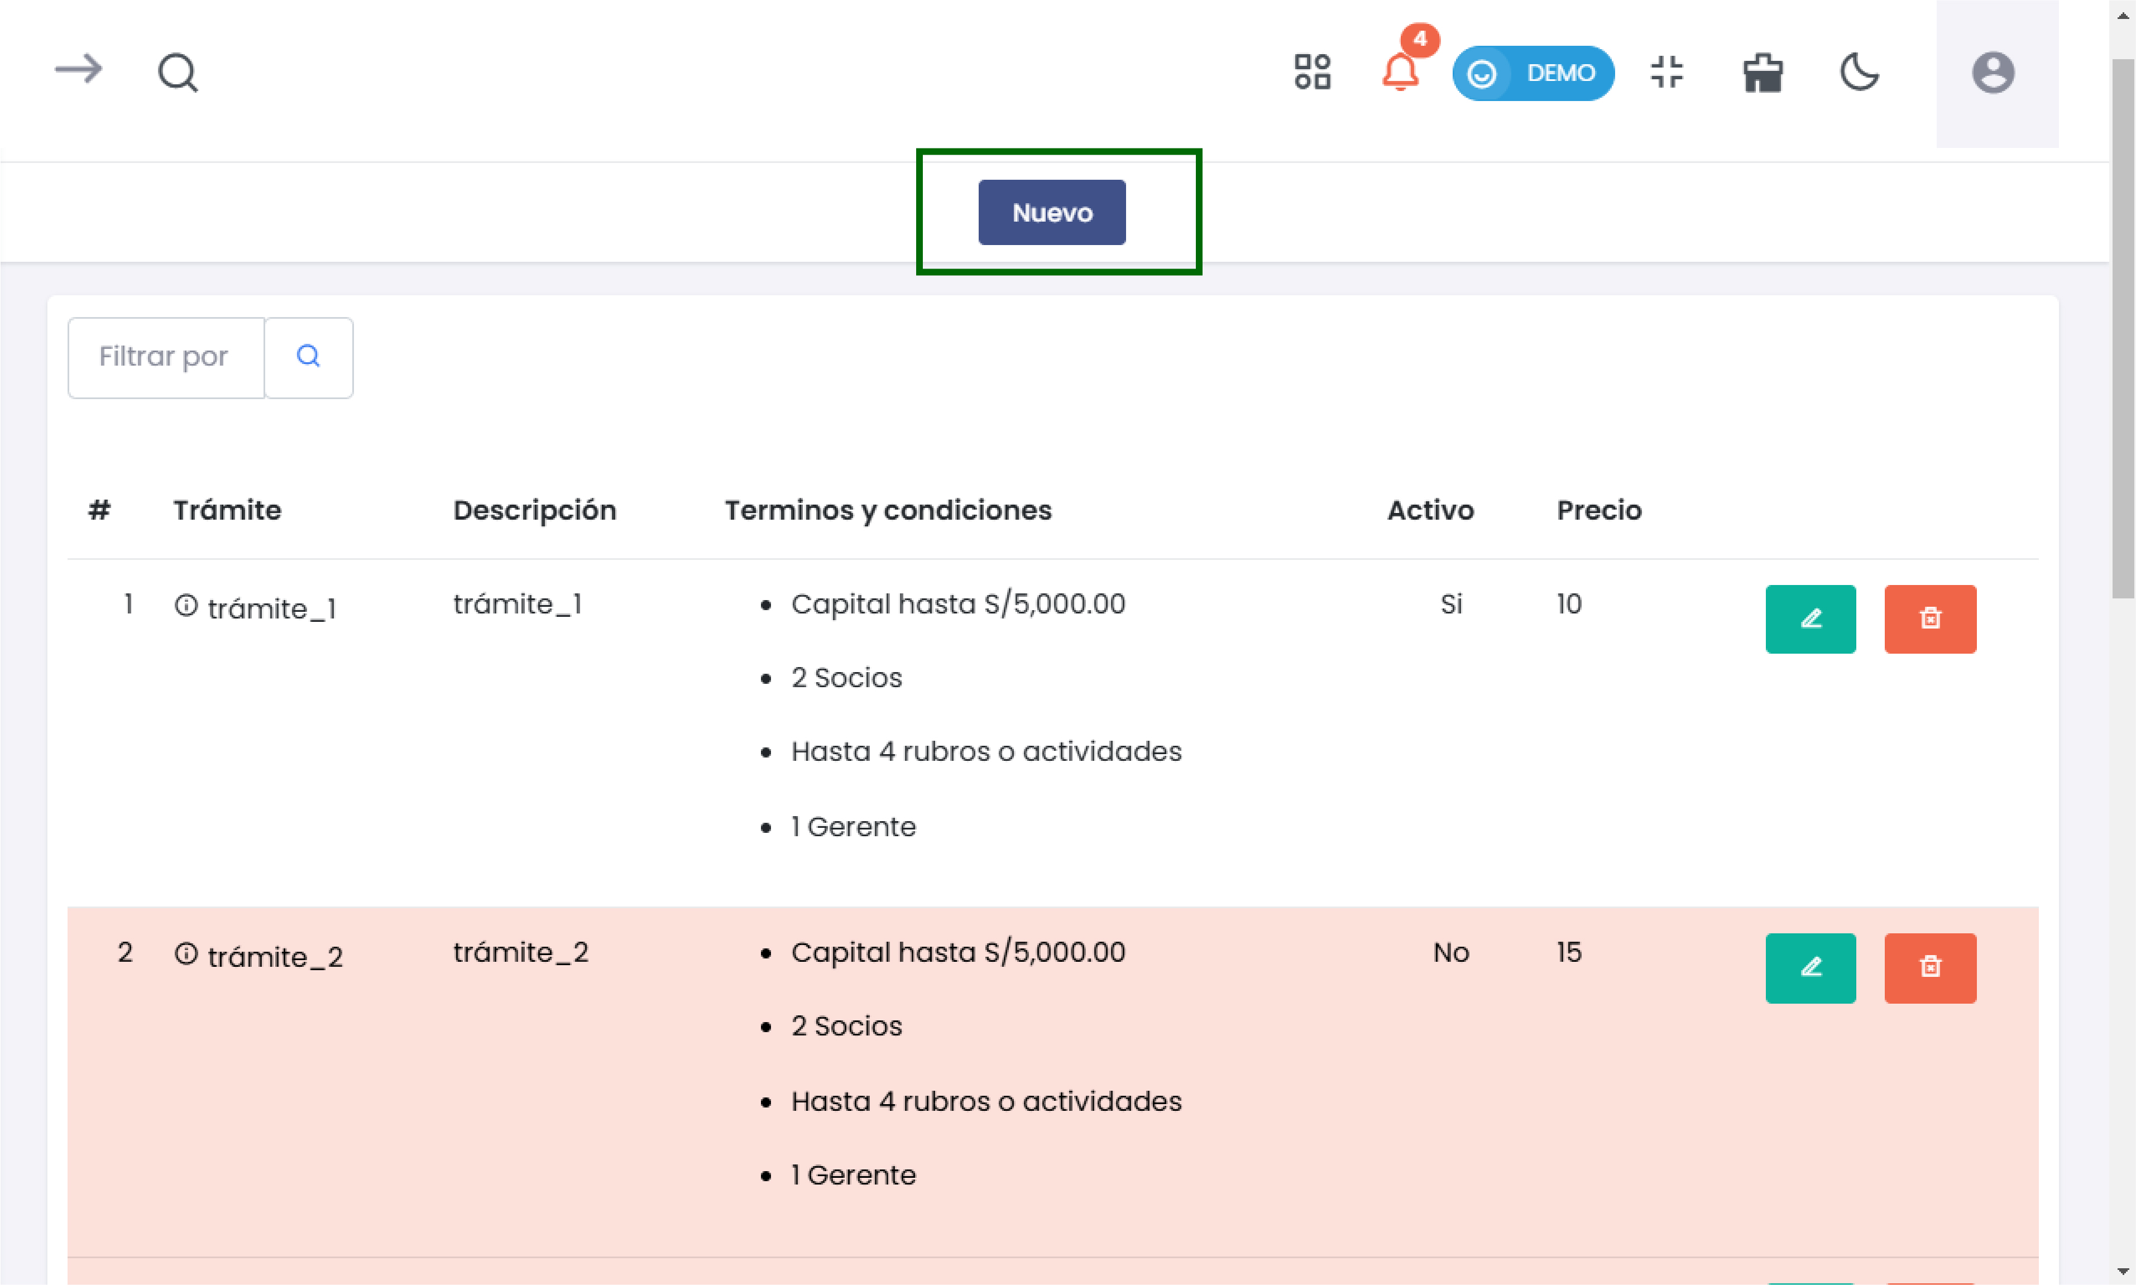The image size is (2136, 1285).
Task: Delete trámite_1 using its trash button
Action: click(1930, 618)
